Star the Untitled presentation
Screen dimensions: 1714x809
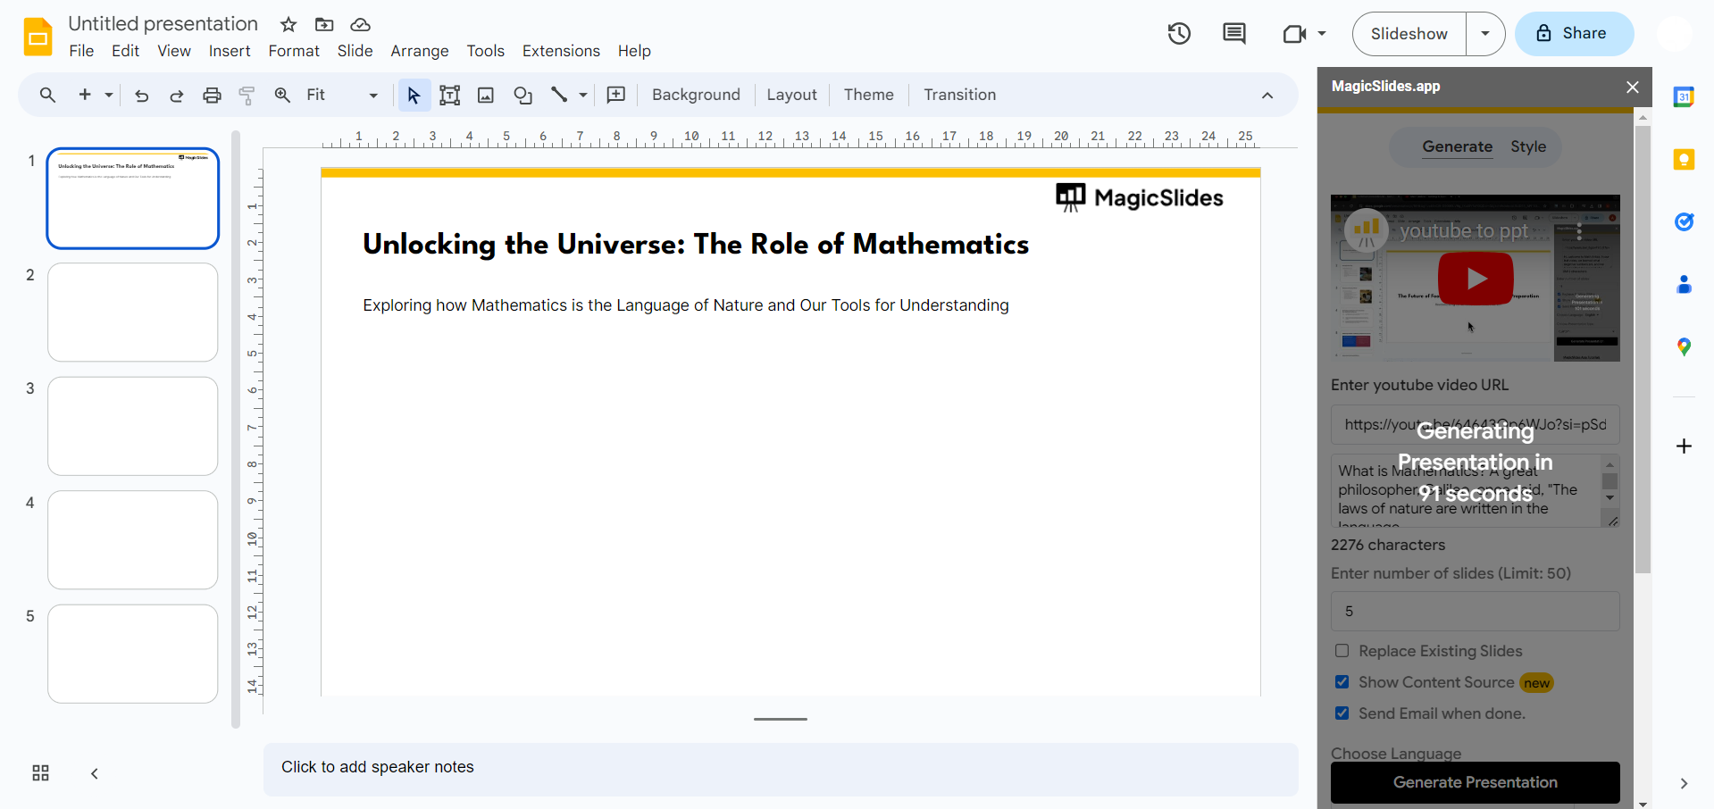click(288, 25)
